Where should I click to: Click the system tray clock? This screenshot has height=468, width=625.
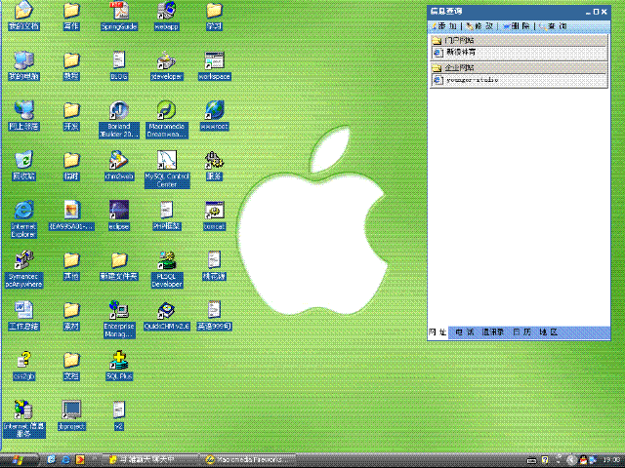coord(612,460)
